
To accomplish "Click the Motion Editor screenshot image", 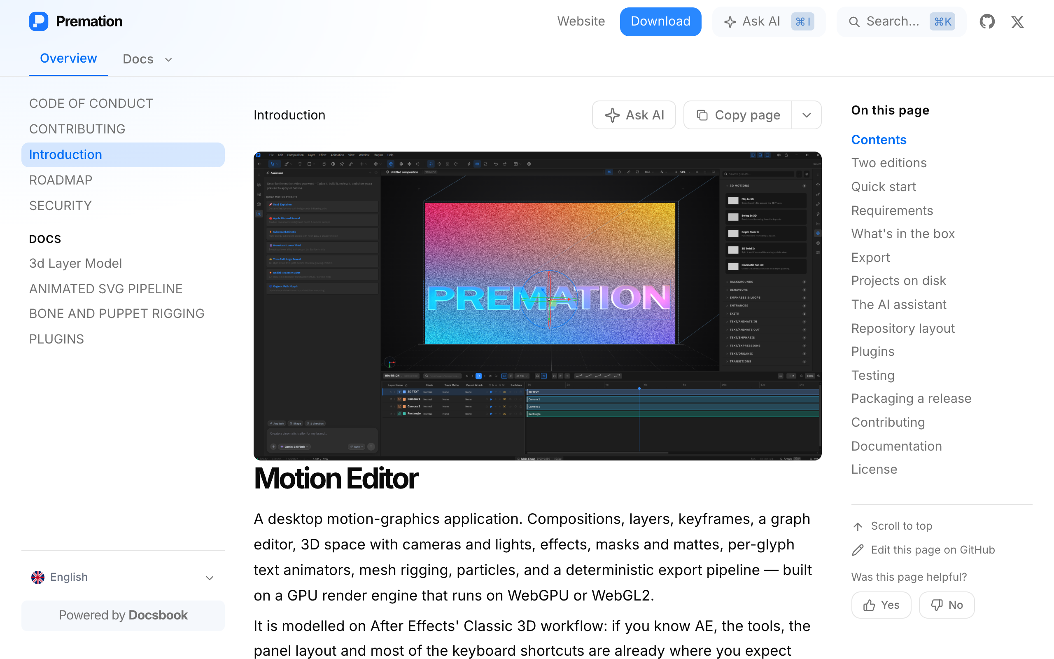I will coord(537,306).
